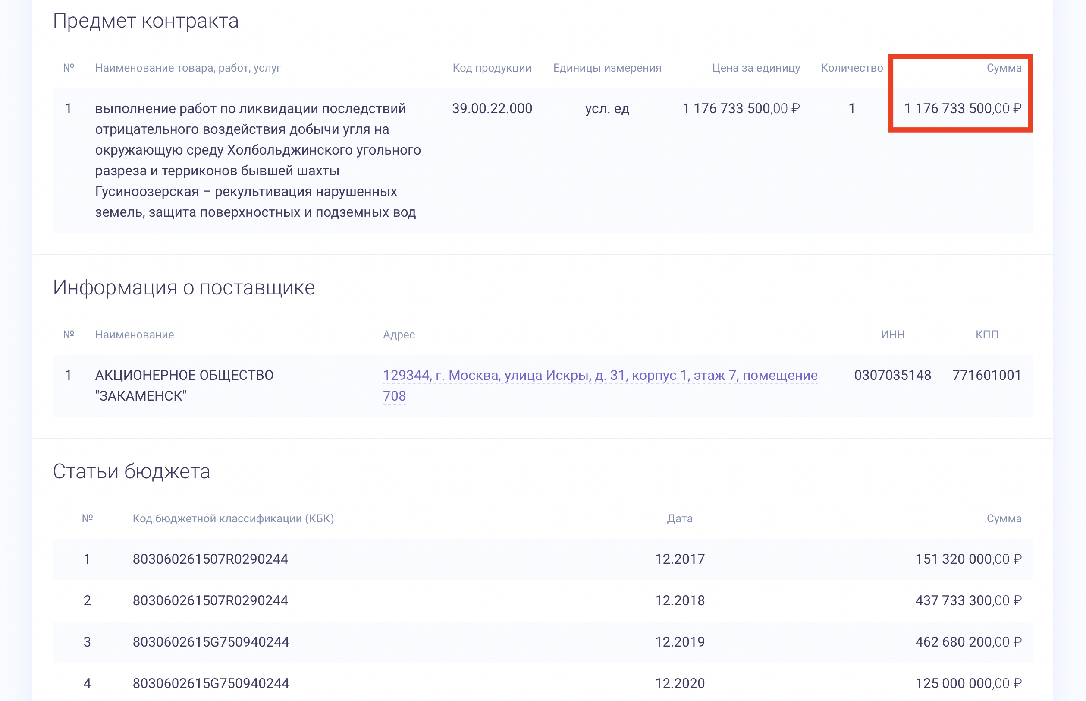Select the KPP value 771601001

(987, 375)
